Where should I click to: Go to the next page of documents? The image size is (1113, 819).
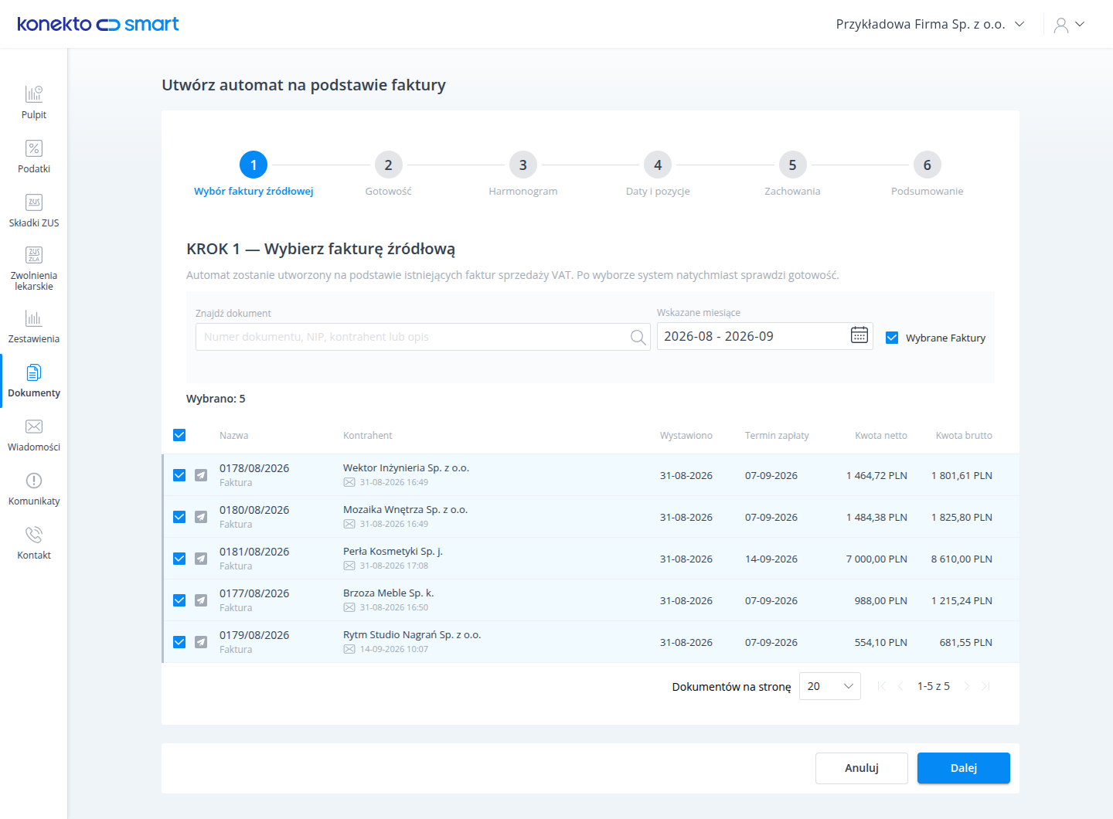967,686
